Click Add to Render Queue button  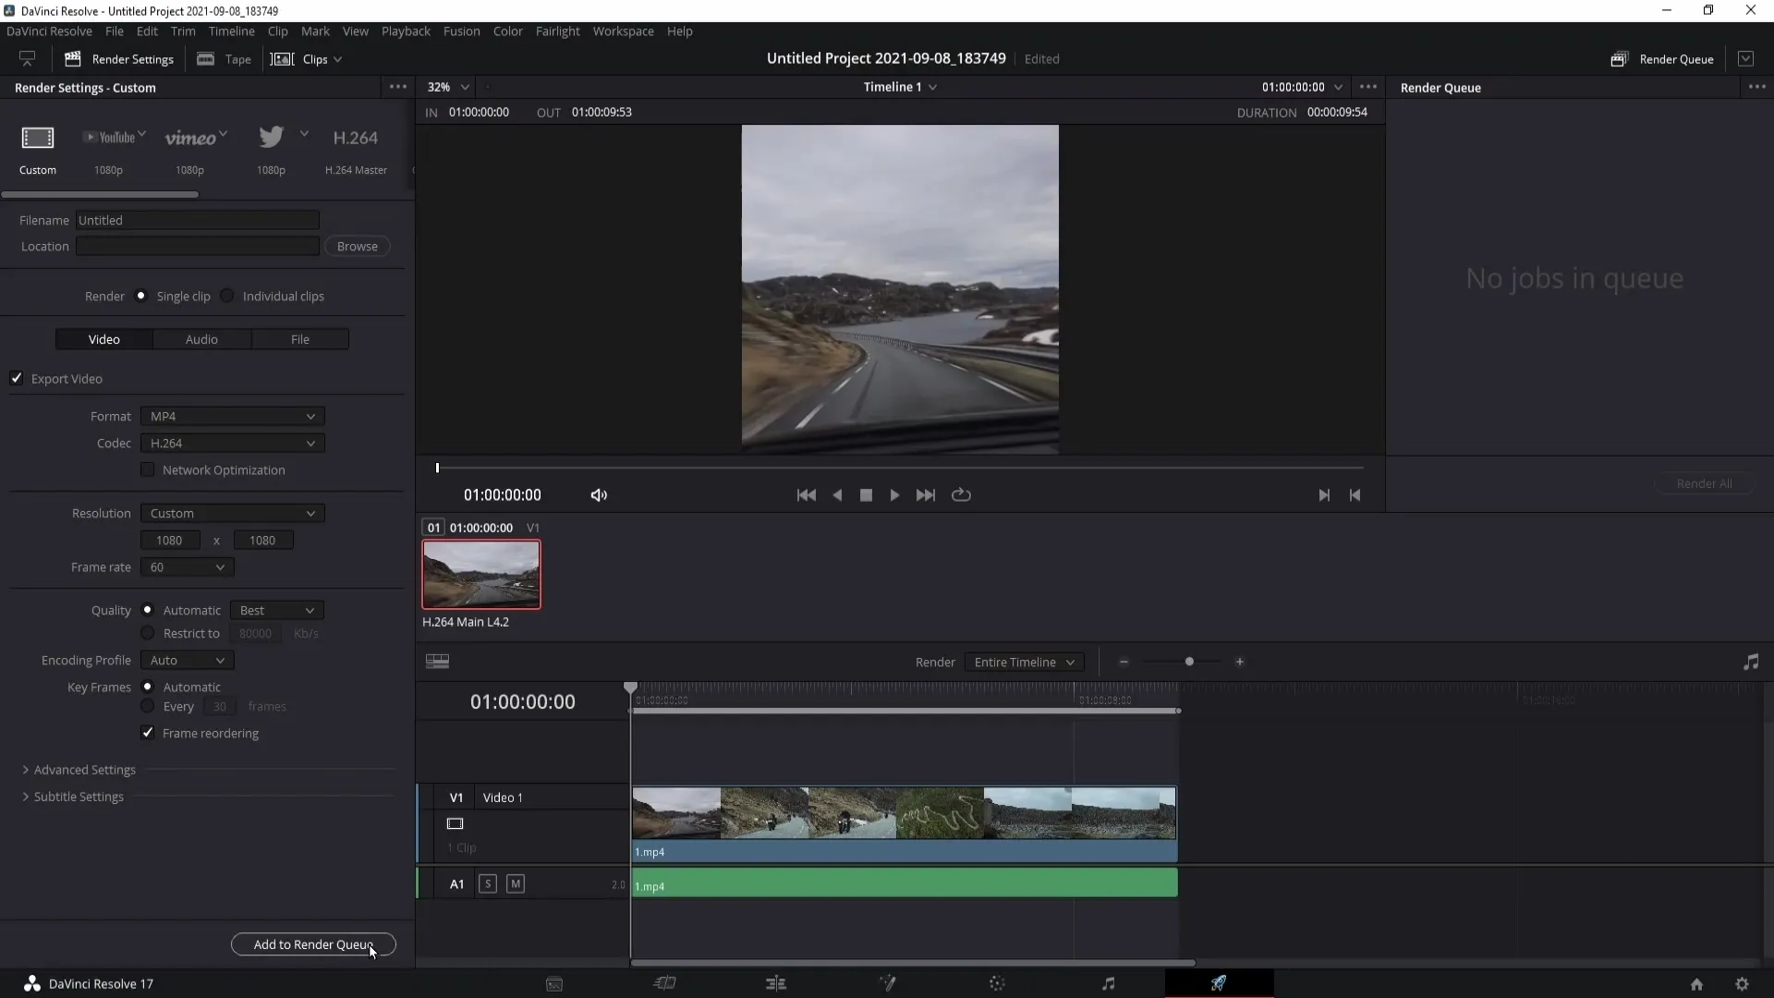(x=313, y=944)
